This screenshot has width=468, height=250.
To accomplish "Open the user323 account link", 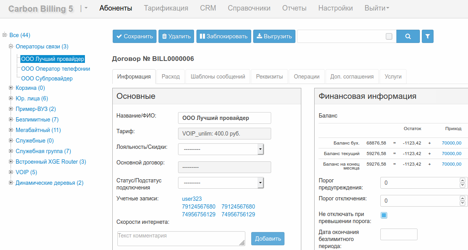I will pos(191,198).
